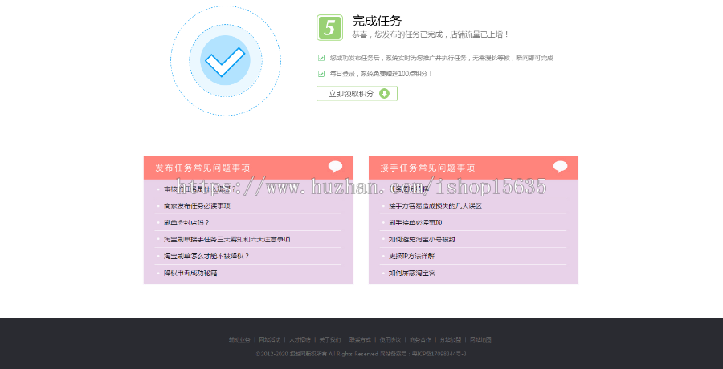Viewport: 723px width, 369px height.
Task: Open the 如何屏蔽淘宝客 article
Action: (412, 274)
